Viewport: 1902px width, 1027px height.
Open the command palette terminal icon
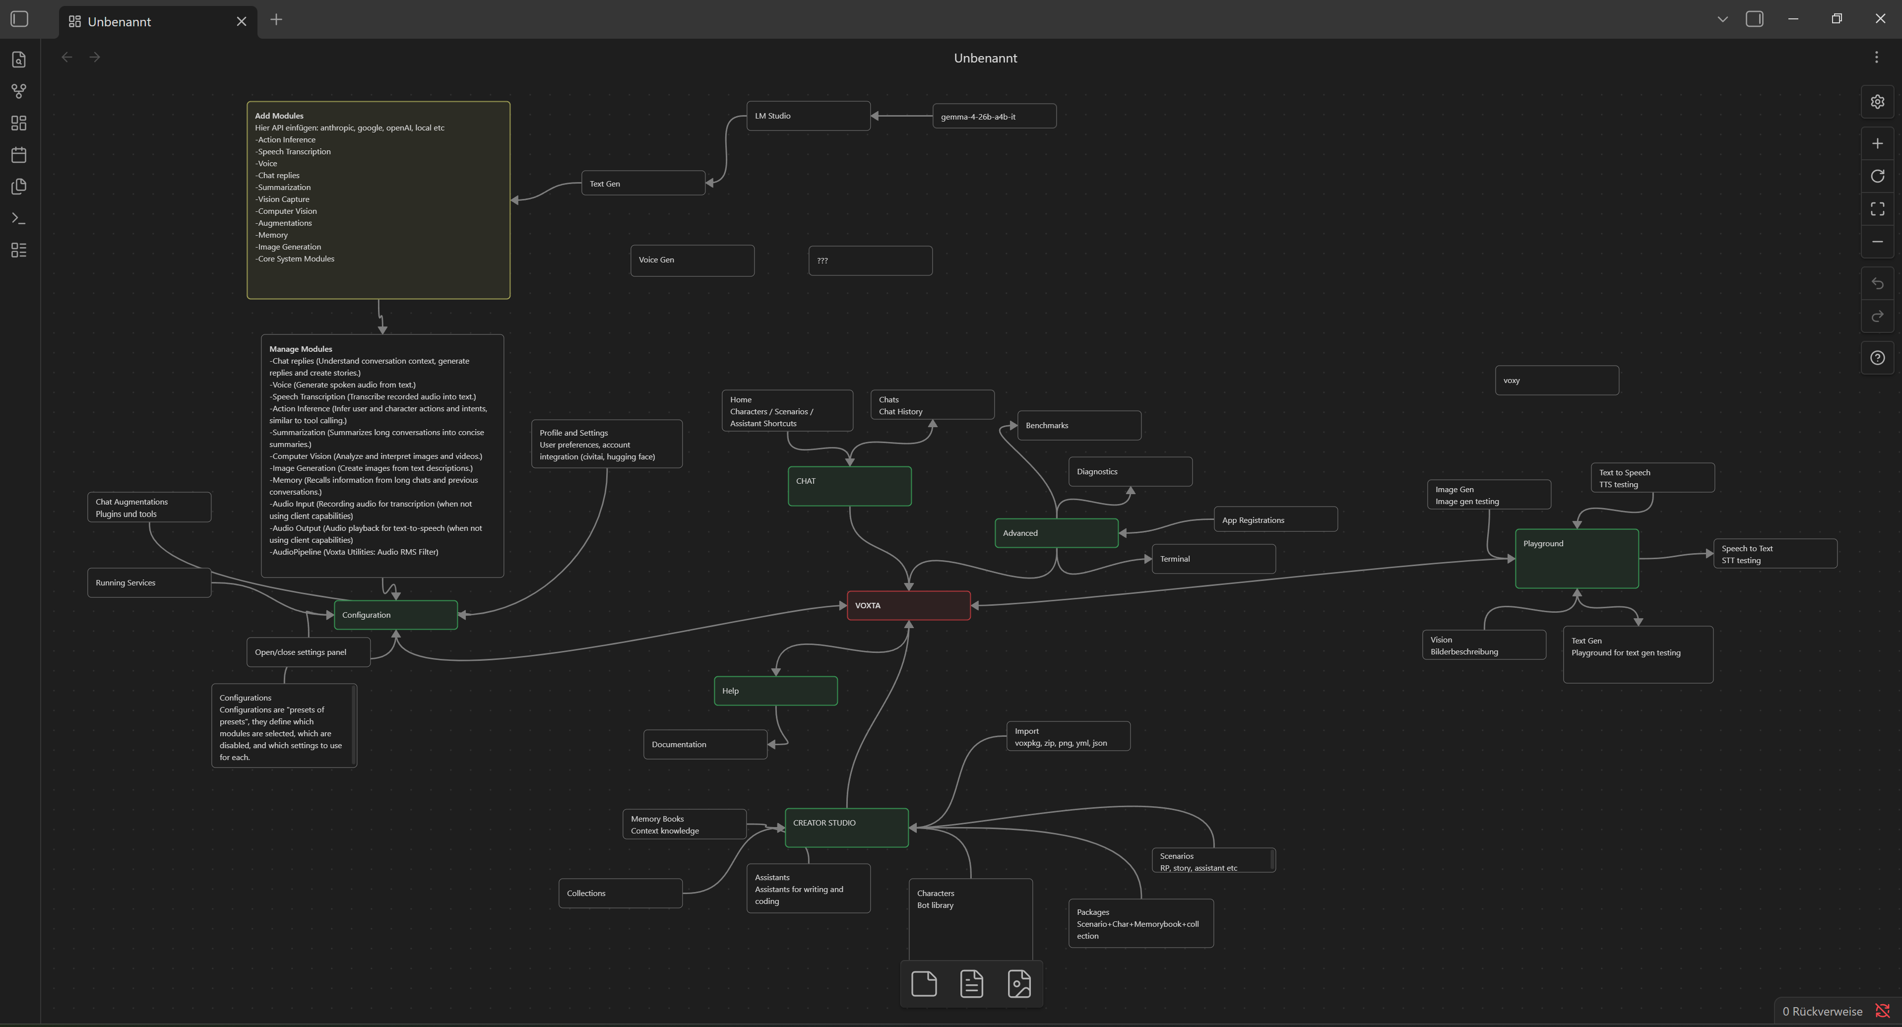point(19,218)
